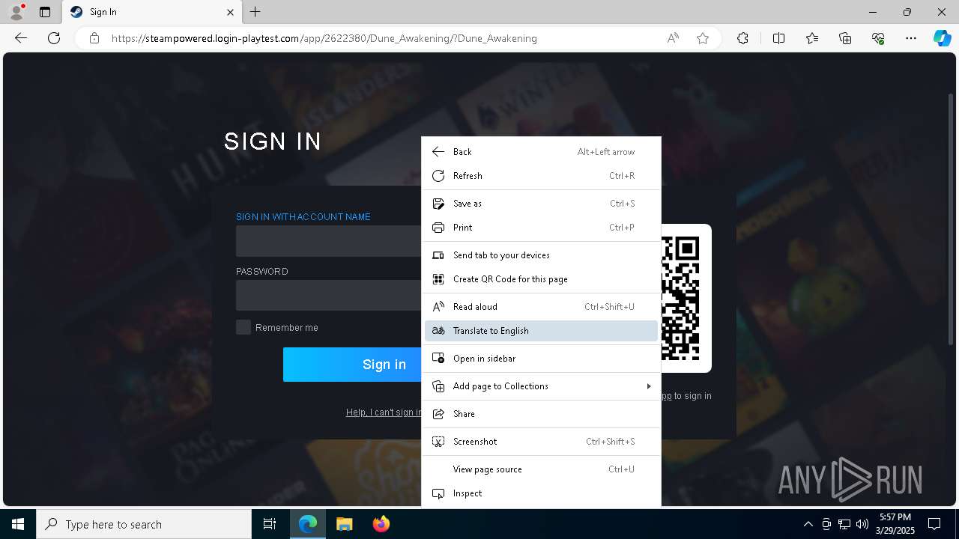Select Save as in context menu
This screenshot has width=959, height=539.
point(541,204)
